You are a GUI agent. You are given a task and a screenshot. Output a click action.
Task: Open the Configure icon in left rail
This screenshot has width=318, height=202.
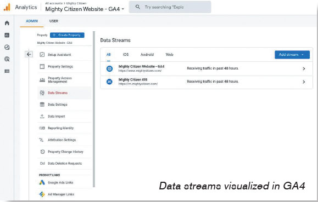coord(7,71)
